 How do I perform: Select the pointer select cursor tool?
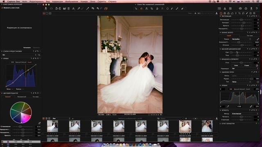pyautogui.click(x=136, y=9)
